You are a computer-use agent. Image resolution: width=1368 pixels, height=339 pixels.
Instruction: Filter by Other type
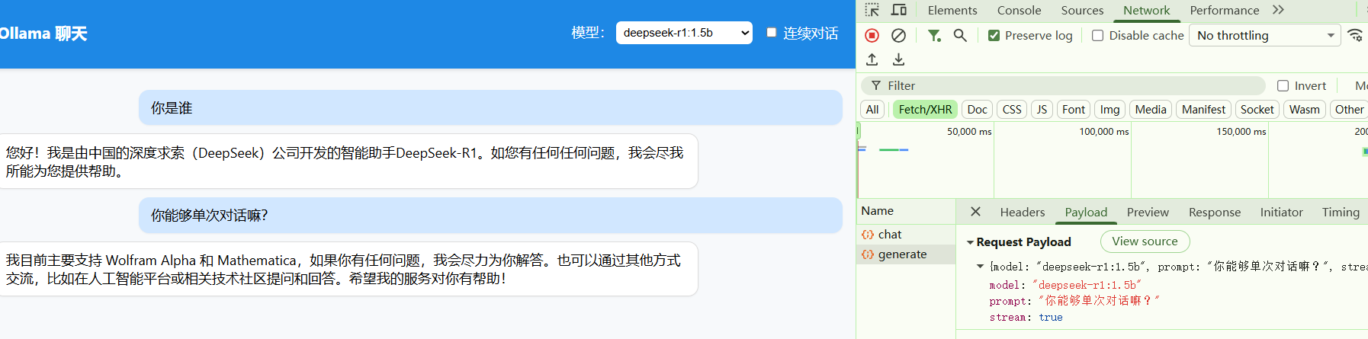[x=1349, y=110]
